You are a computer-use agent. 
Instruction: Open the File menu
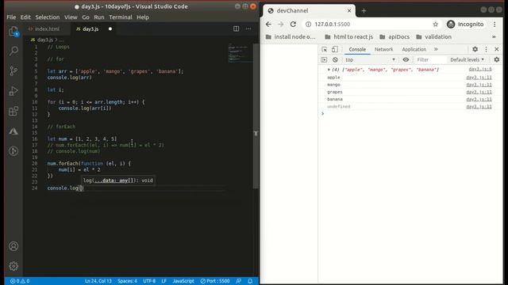tap(11, 17)
